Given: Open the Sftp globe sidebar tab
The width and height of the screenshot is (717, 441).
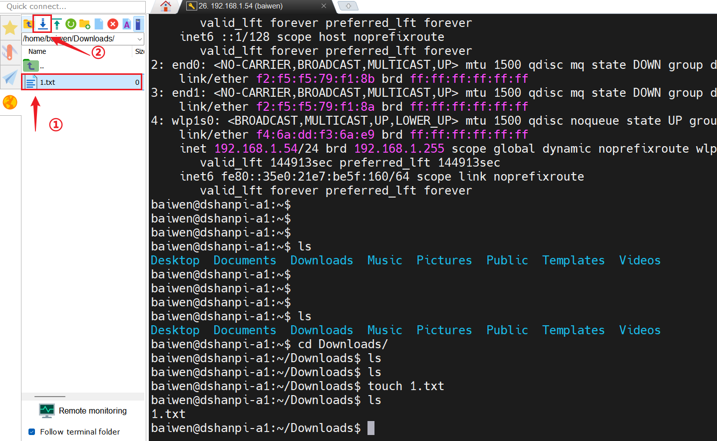Looking at the screenshot, I should pyautogui.click(x=10, y=102).
